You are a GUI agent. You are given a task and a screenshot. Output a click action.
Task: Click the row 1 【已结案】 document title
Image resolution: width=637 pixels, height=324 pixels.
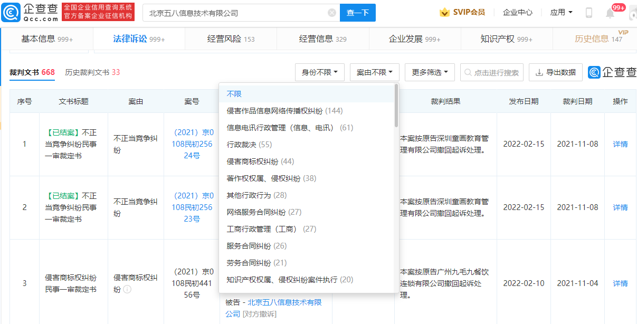[71, 144]
